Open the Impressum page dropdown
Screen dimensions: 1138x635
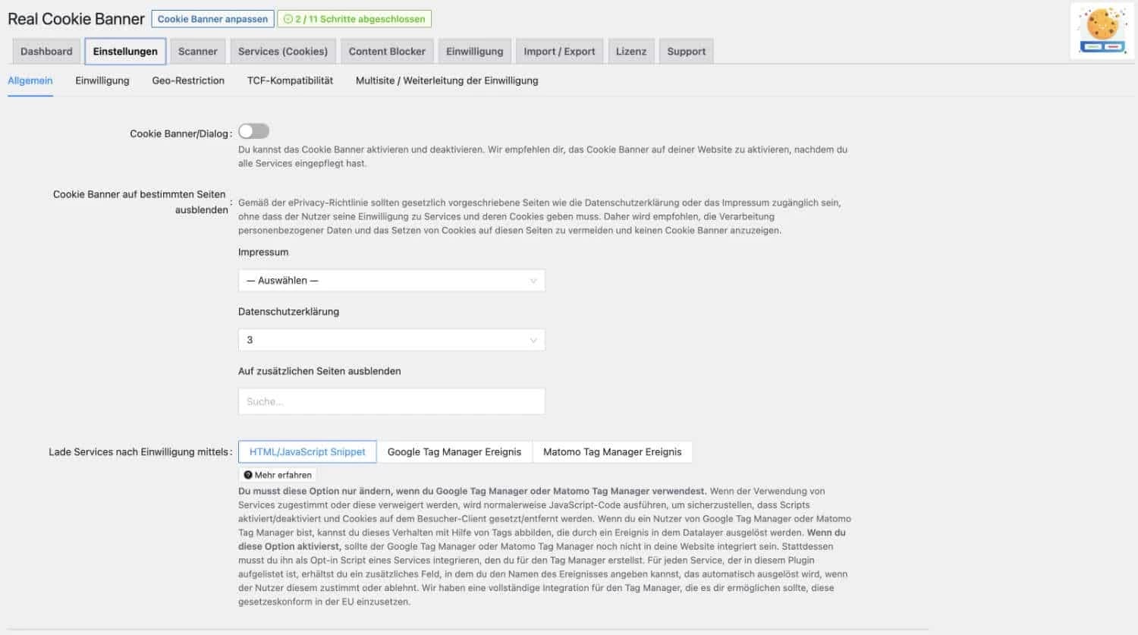[391, 281]
